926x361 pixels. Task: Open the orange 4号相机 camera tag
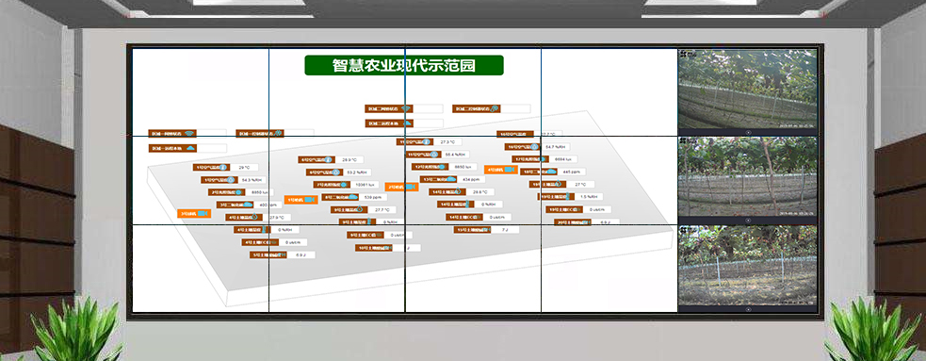click(501, 170)
